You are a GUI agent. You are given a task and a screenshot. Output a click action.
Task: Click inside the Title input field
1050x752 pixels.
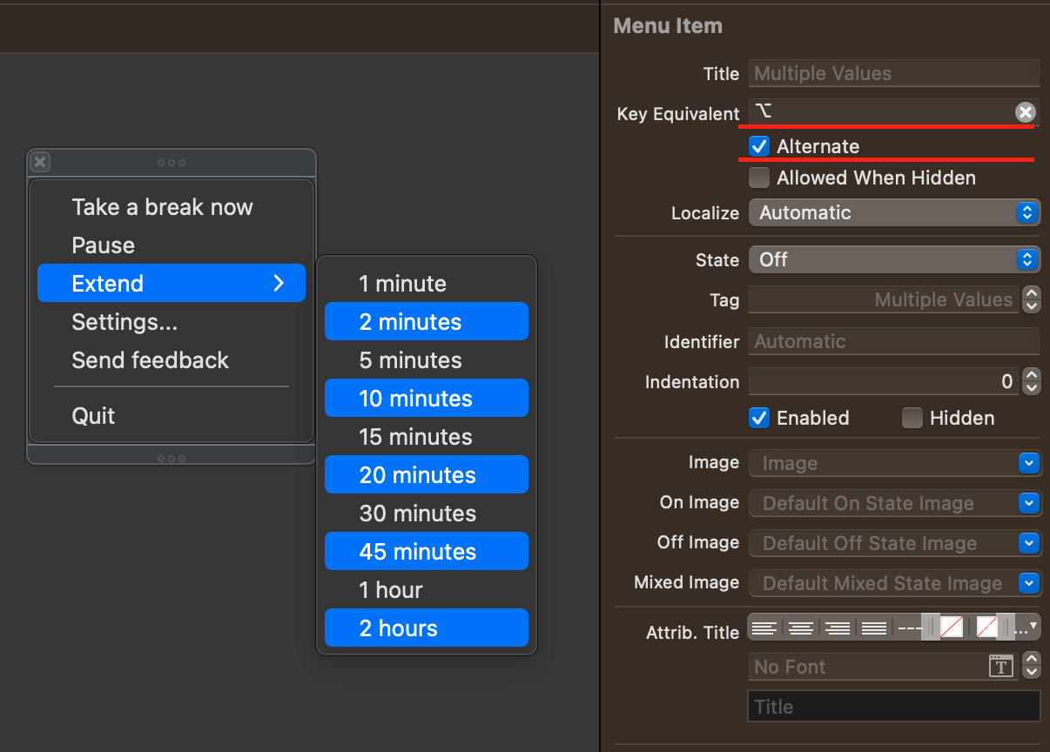click(894, 73)
